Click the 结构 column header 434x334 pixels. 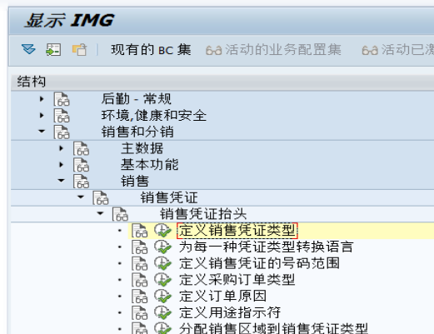222,82
